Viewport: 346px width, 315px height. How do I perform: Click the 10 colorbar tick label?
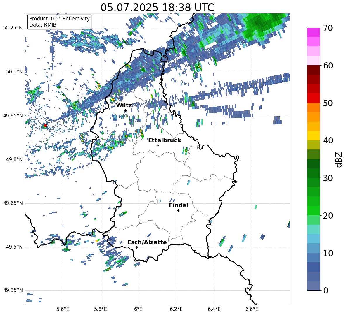tap(328, 253)
